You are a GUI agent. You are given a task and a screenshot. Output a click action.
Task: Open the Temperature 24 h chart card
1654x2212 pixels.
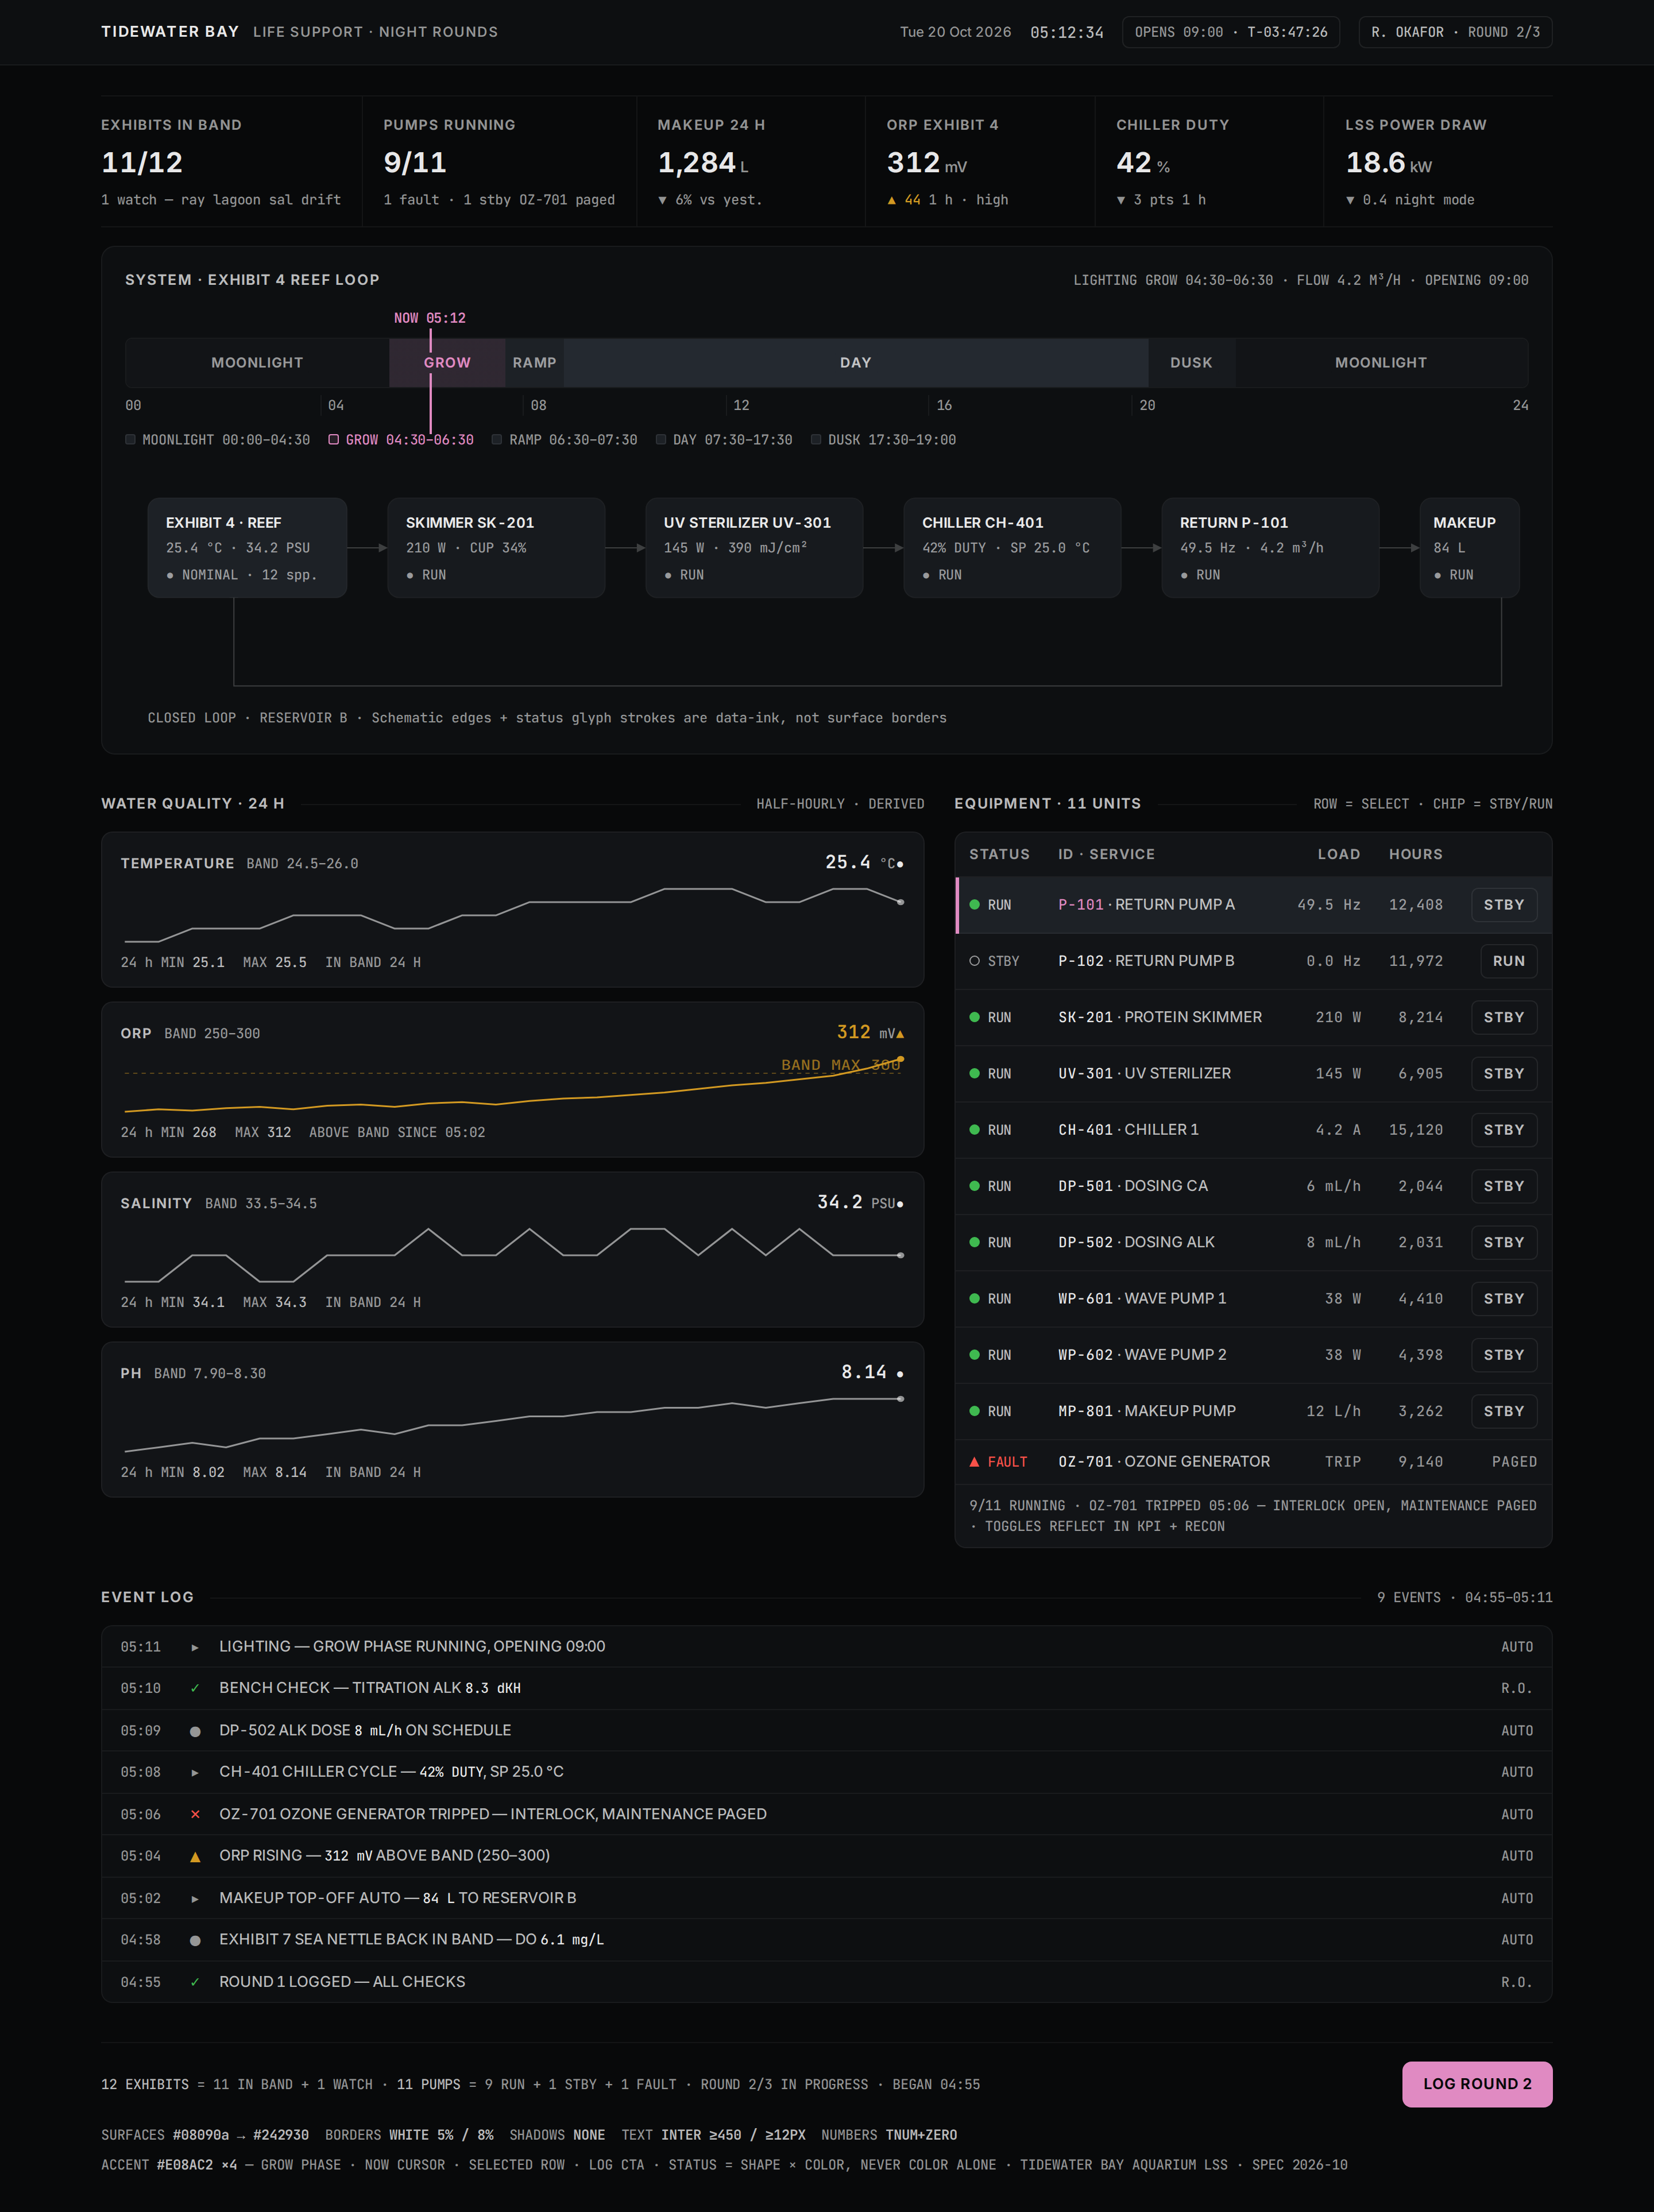coord(512,910)
